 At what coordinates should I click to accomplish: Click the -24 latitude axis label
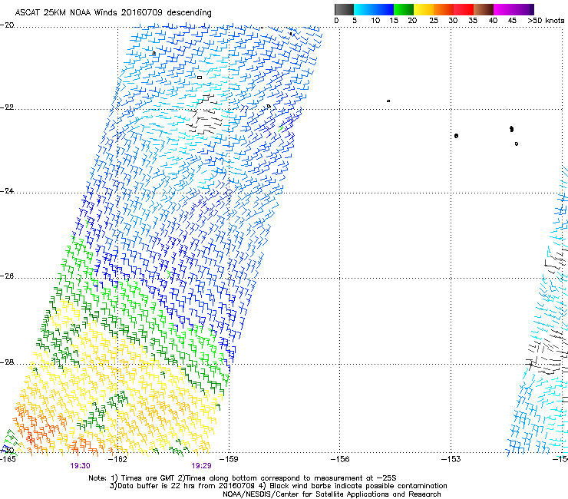click(x=7, y=191)
